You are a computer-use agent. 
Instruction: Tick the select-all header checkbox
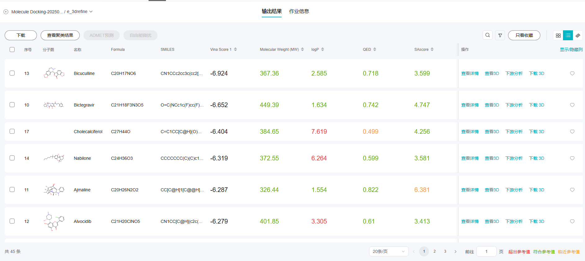click(x=12, y=50)
